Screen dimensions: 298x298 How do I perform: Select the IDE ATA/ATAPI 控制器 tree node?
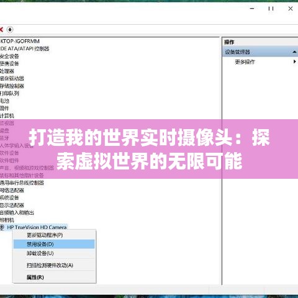[x=24, y=48]
